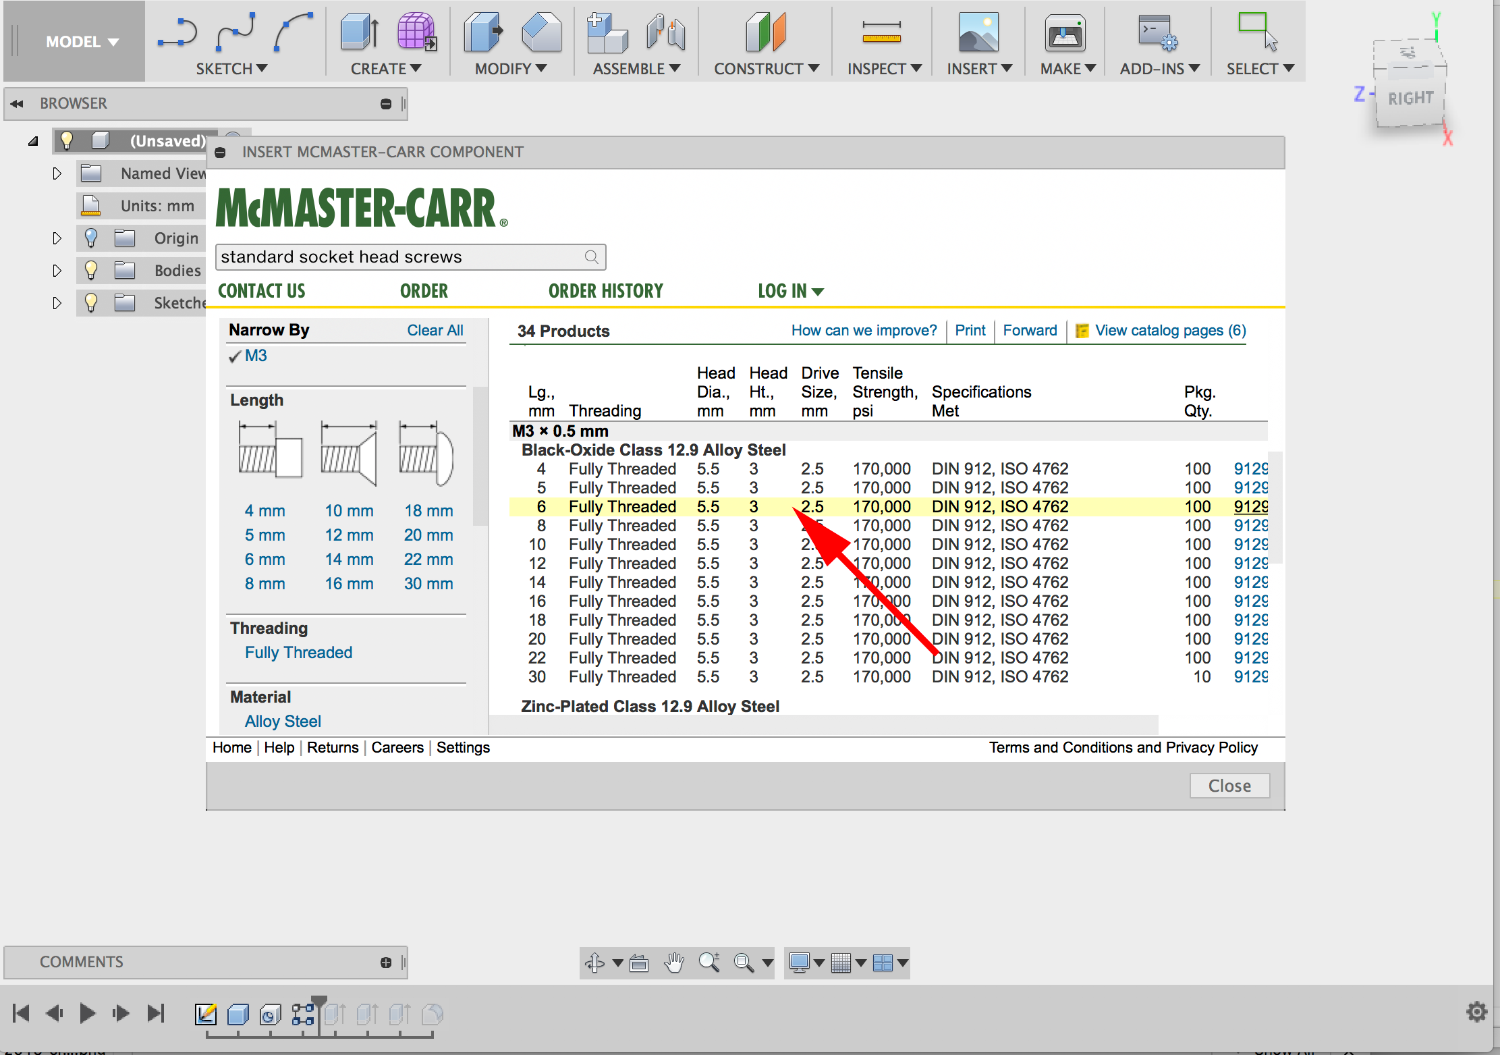Open the SELECT menu

click(1260, 69)
